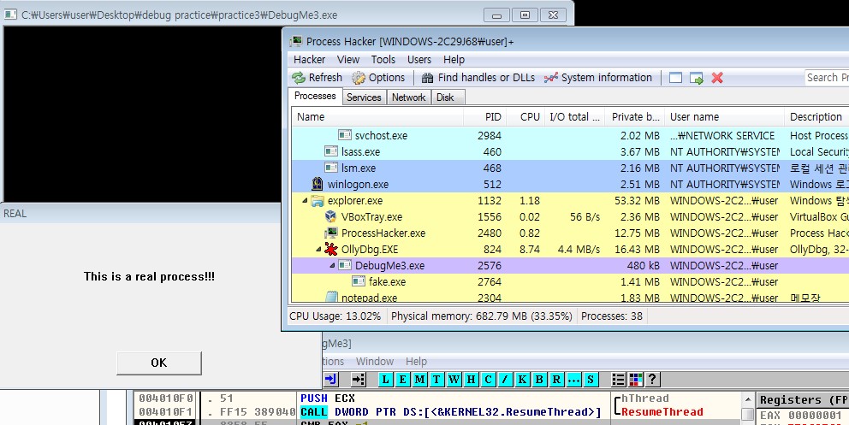Click Physical memory in the status bar
Viewport: 849px width, 425px height.
click(x=481, y=316)
